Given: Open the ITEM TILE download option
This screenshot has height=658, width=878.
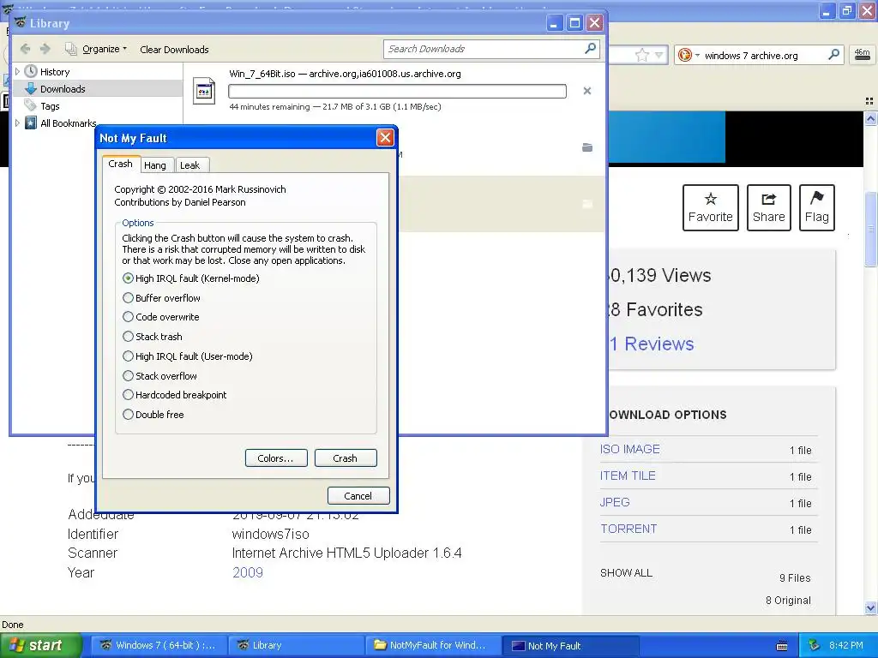Looking at the screenshot, I should (628, 476).
